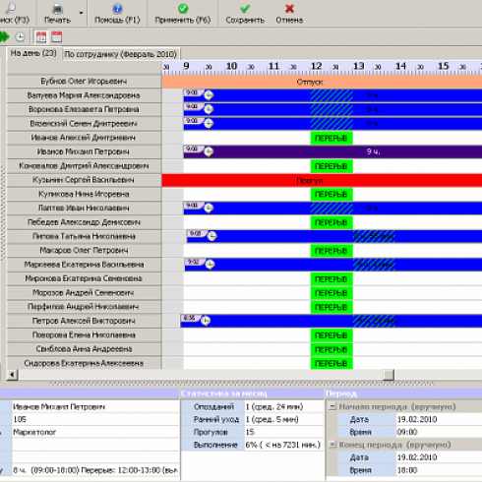Screen dimensions: 482x482
Task: Collapse the Начало периода (вручную) group
Action: [332, 406]
